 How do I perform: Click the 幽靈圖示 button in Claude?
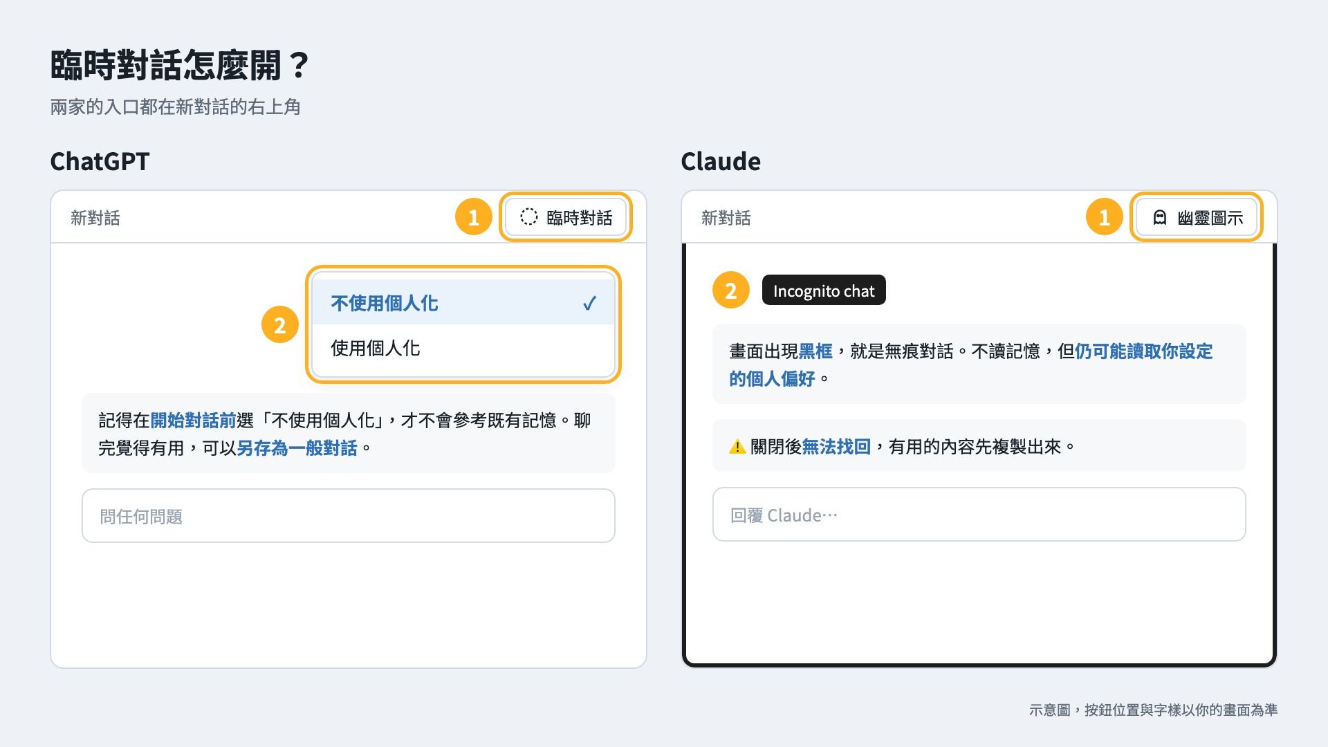coord(1196,217)
